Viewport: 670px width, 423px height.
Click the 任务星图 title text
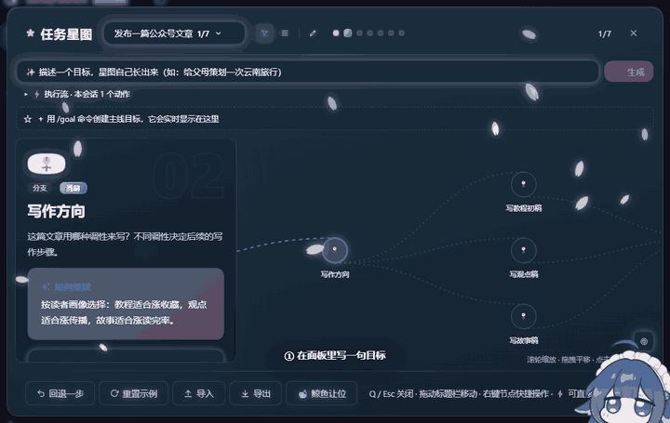[66, 33]
